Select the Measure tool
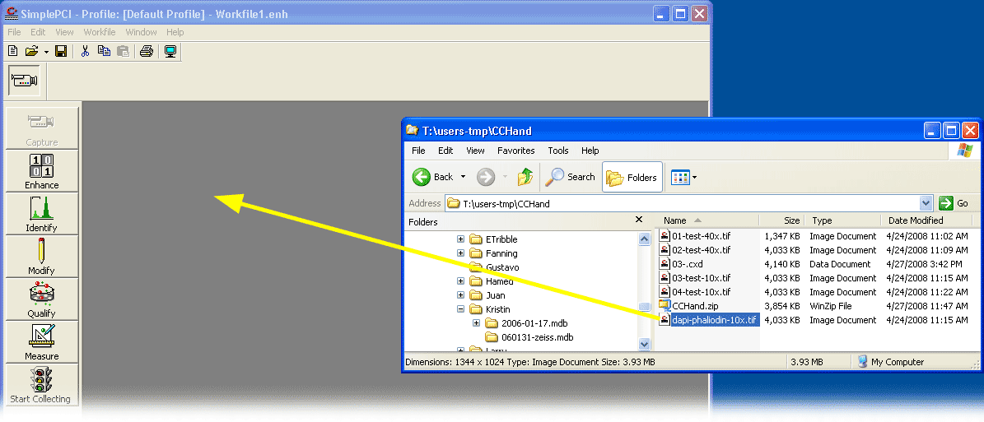This screenshot has height=422, width=984. point(41,342)
